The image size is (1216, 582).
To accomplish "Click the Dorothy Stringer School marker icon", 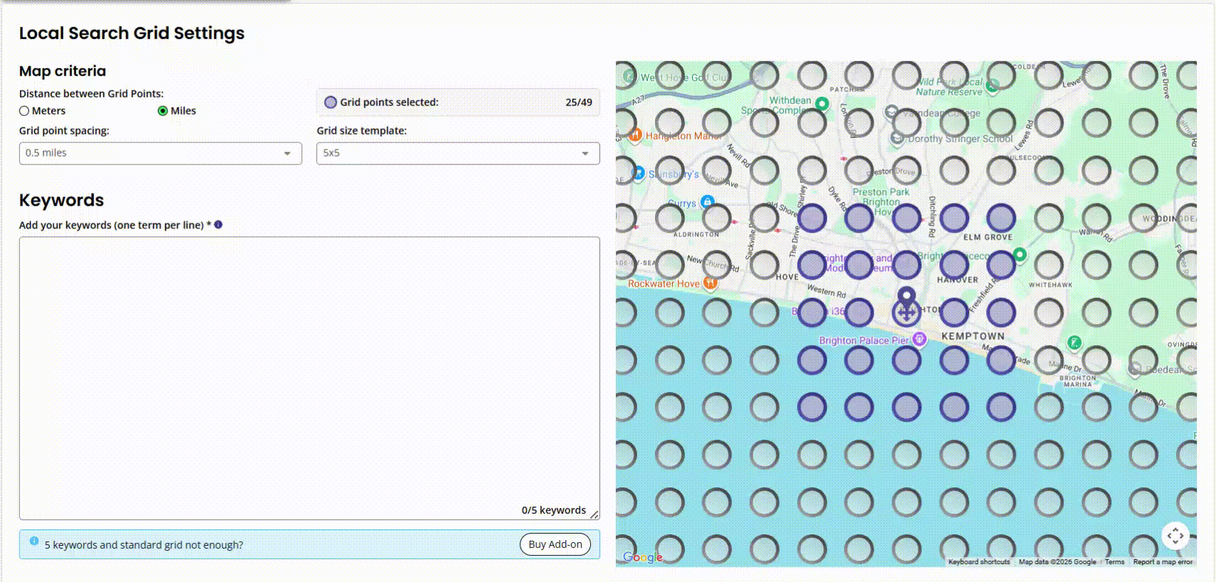I will click(x=897, y=137).
